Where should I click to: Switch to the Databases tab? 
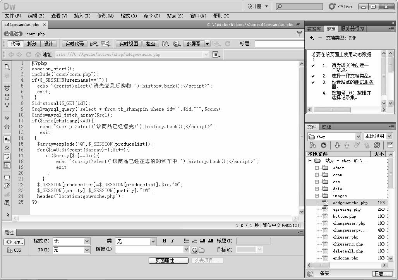pos(314,29)
